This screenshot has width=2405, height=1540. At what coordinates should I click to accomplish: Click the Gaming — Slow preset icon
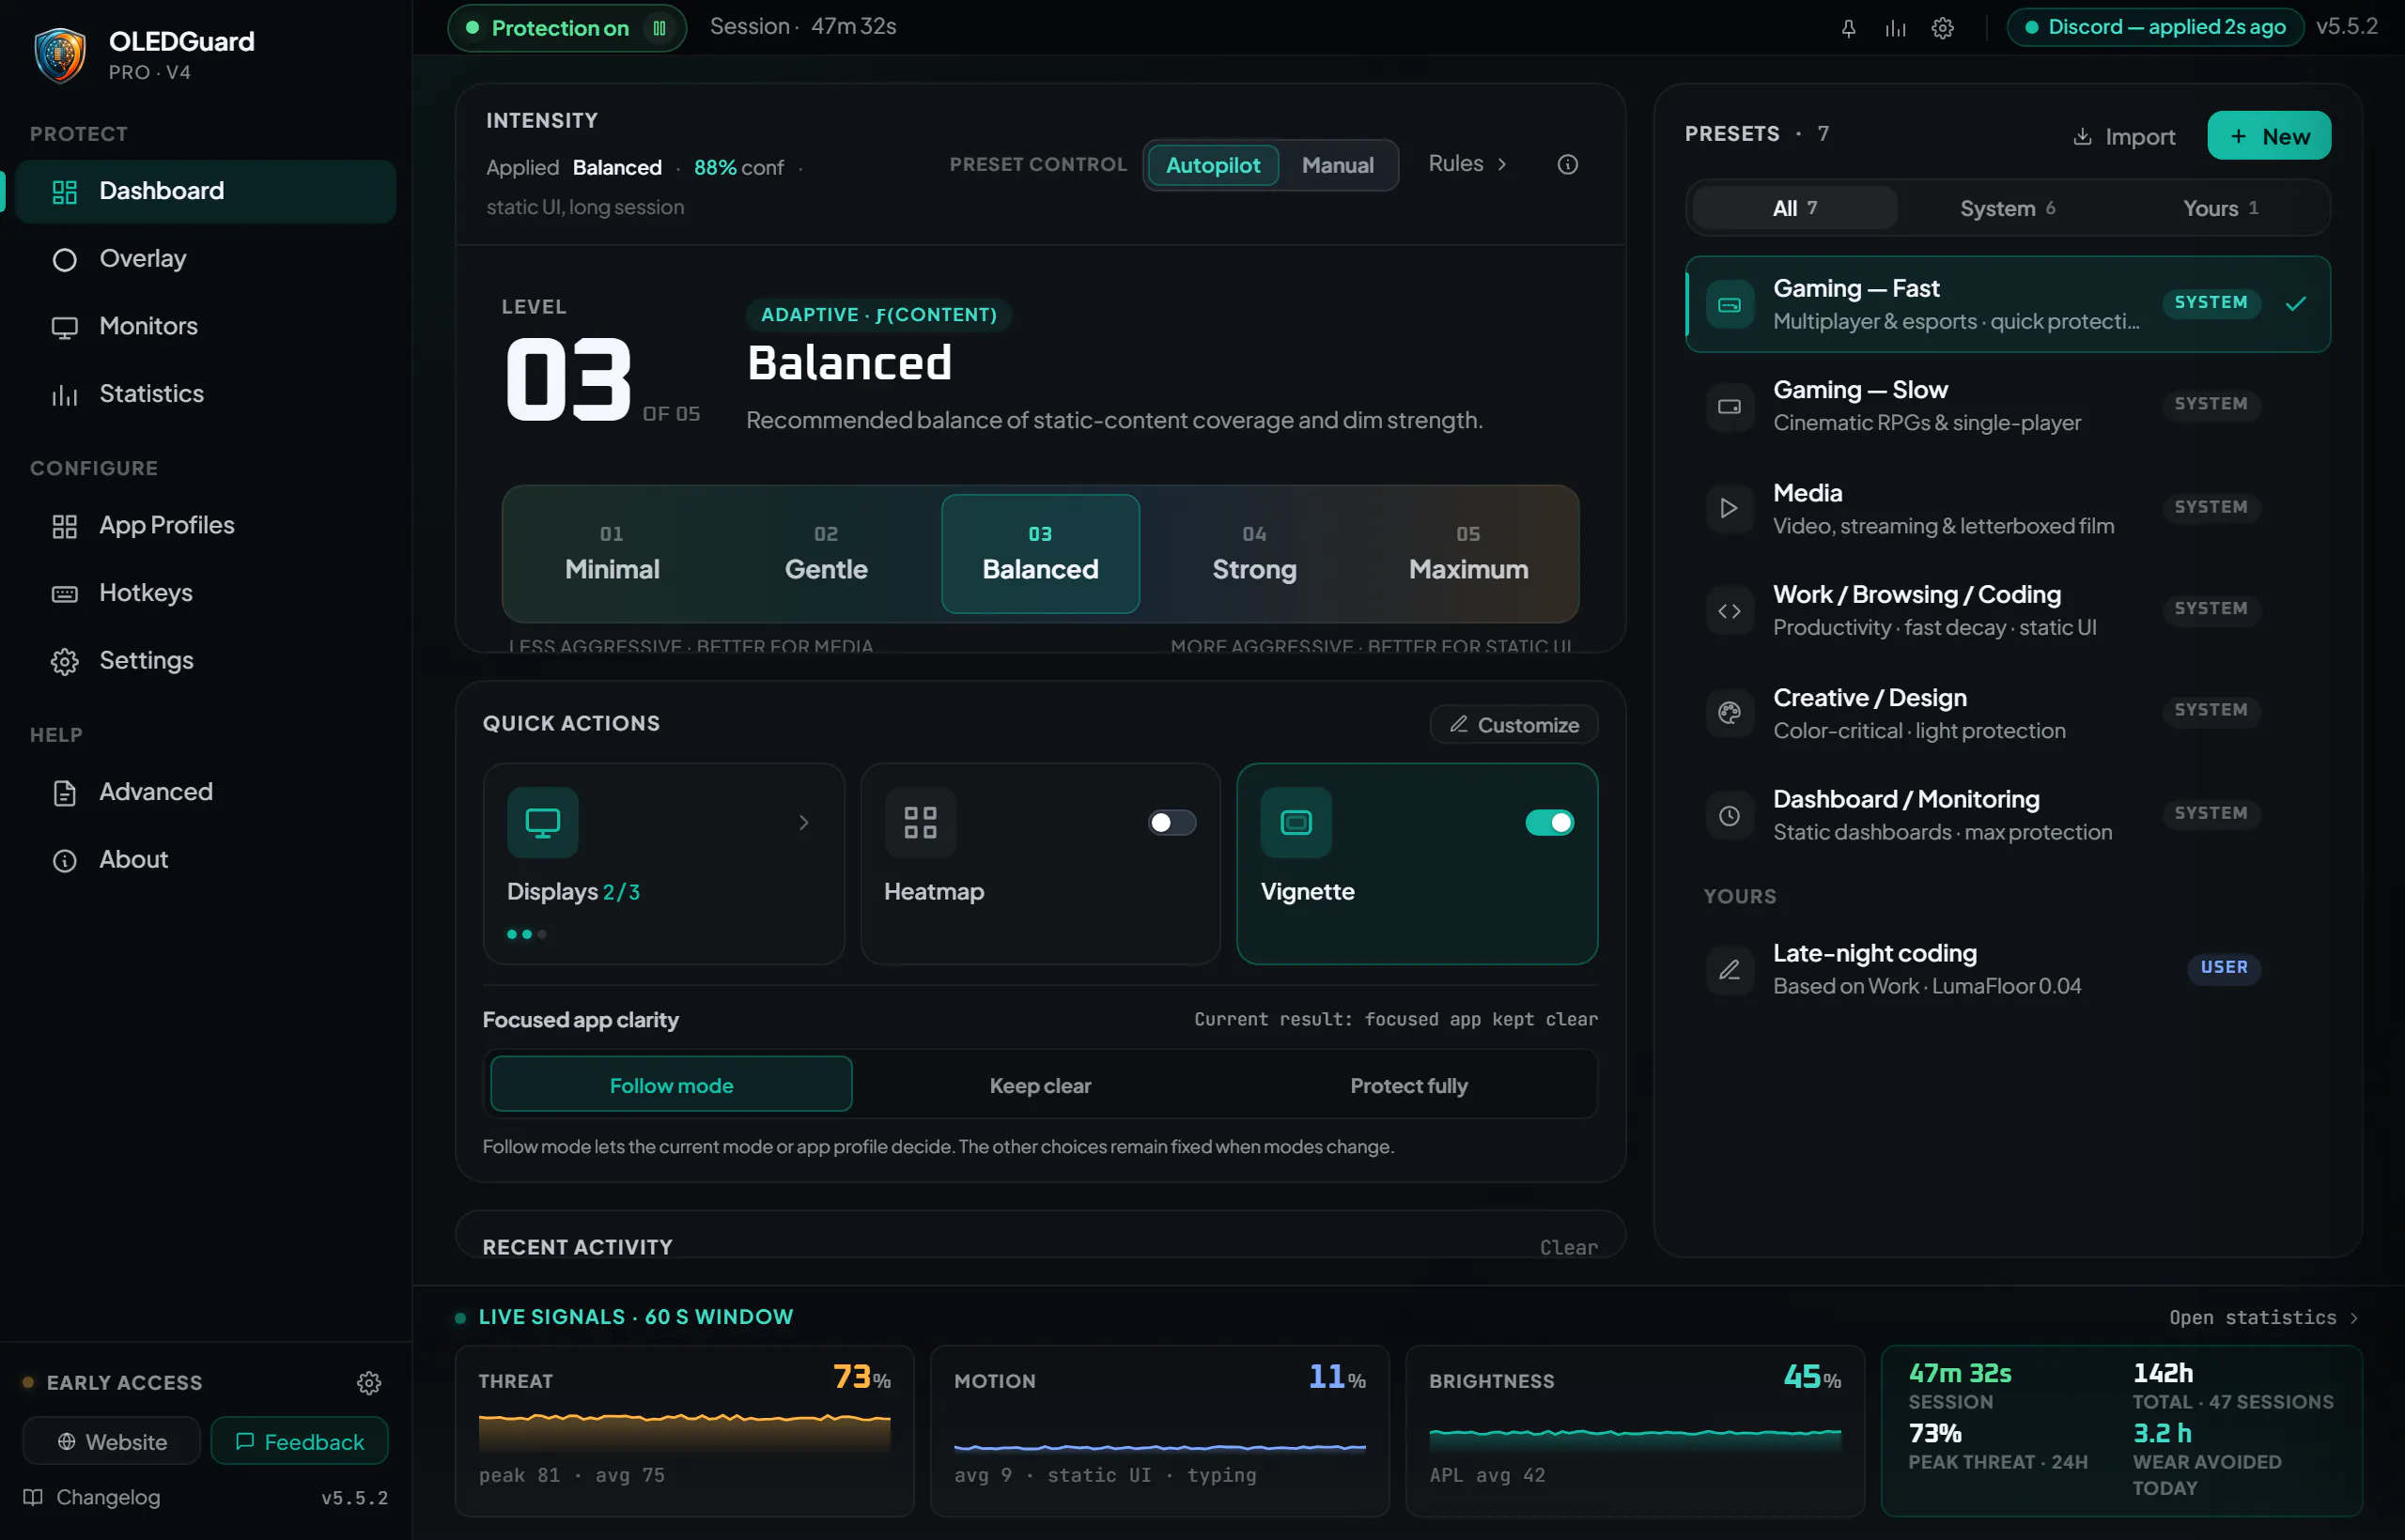1729,406
